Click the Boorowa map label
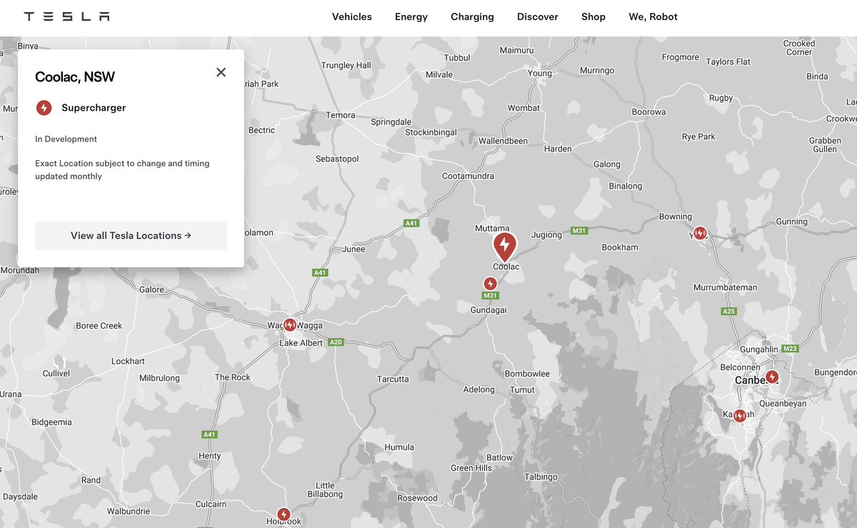 [x=648, y=112]
